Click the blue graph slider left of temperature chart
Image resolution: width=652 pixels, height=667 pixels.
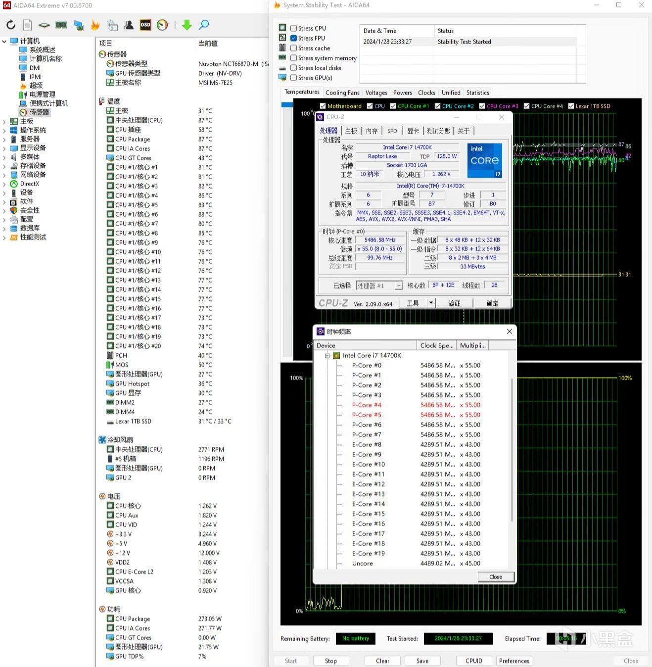click(287, 105)
